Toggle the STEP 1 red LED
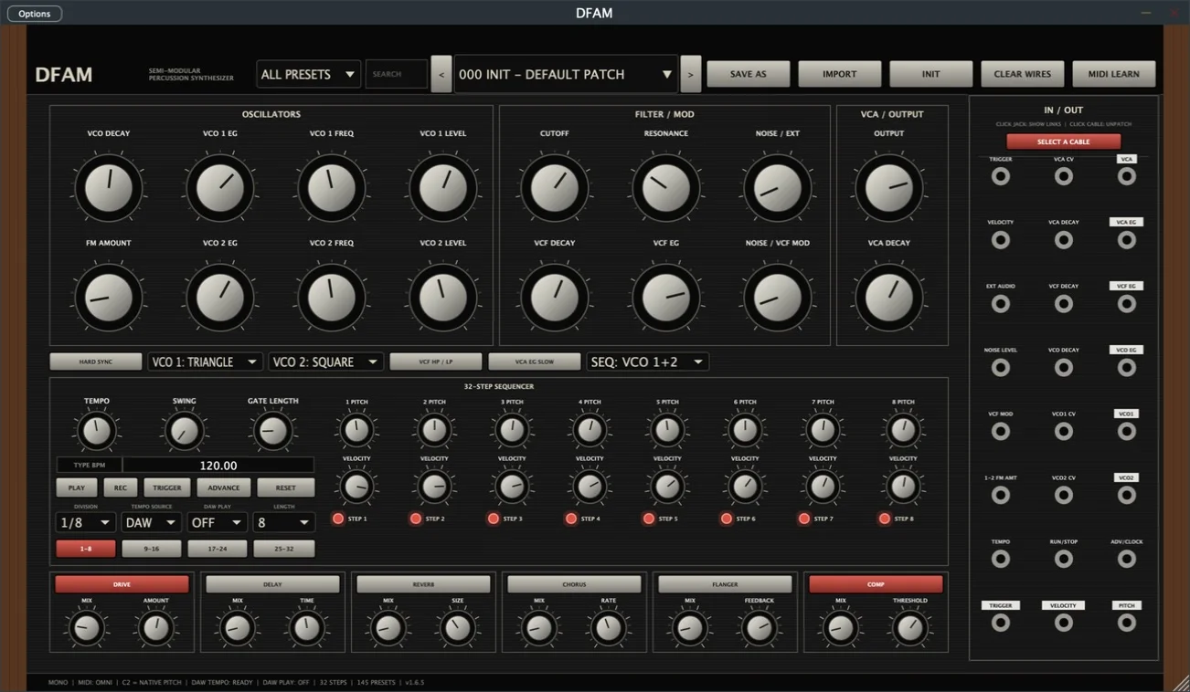 point(338,519)
